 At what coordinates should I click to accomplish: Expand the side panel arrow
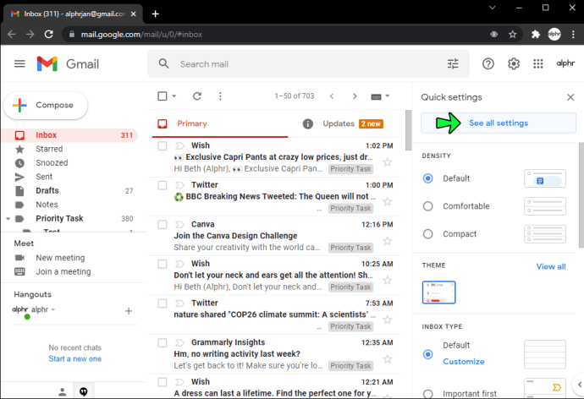(x=580, y=385)
